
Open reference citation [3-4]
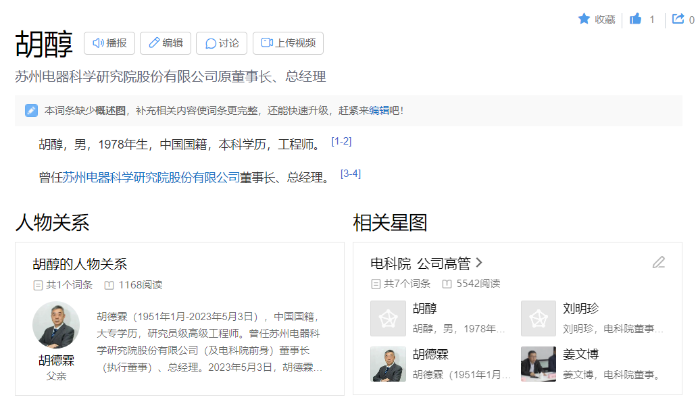[351, 174]
